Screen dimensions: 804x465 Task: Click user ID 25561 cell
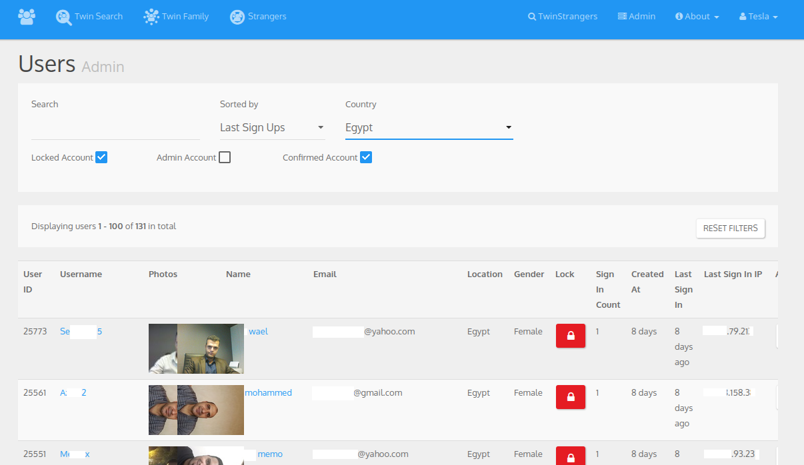pos(35,393)
